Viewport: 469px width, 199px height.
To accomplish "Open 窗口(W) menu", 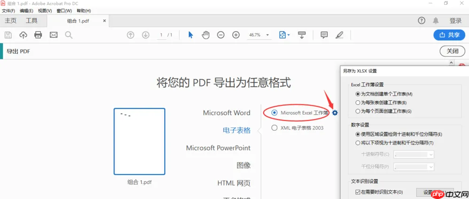I will tap(65, 11).
